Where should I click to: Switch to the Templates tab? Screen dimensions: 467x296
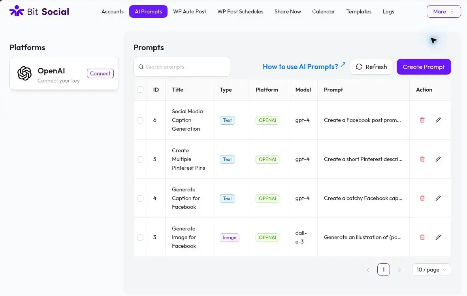359,11
